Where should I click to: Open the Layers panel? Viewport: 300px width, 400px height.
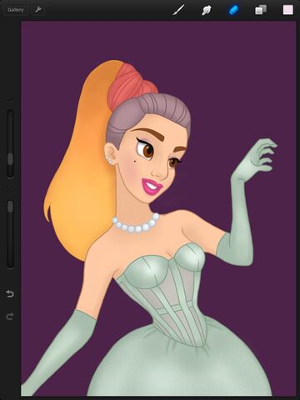click(261, 10)
